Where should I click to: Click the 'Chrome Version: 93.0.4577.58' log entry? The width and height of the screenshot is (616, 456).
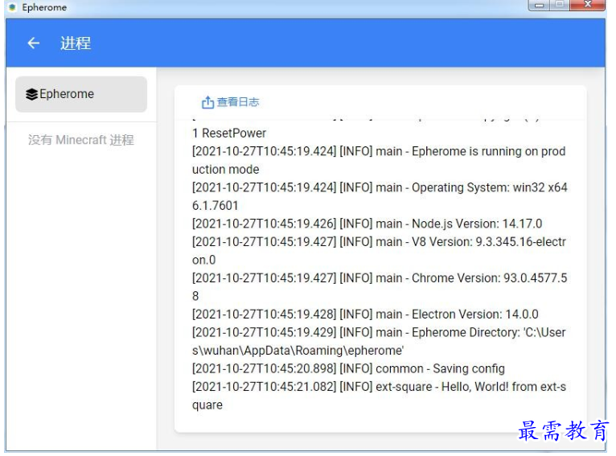click(380, 287)
